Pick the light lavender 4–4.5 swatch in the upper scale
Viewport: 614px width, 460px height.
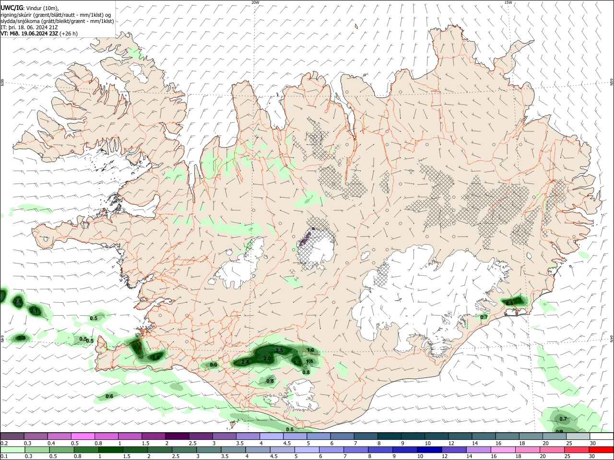pos(271,437)
